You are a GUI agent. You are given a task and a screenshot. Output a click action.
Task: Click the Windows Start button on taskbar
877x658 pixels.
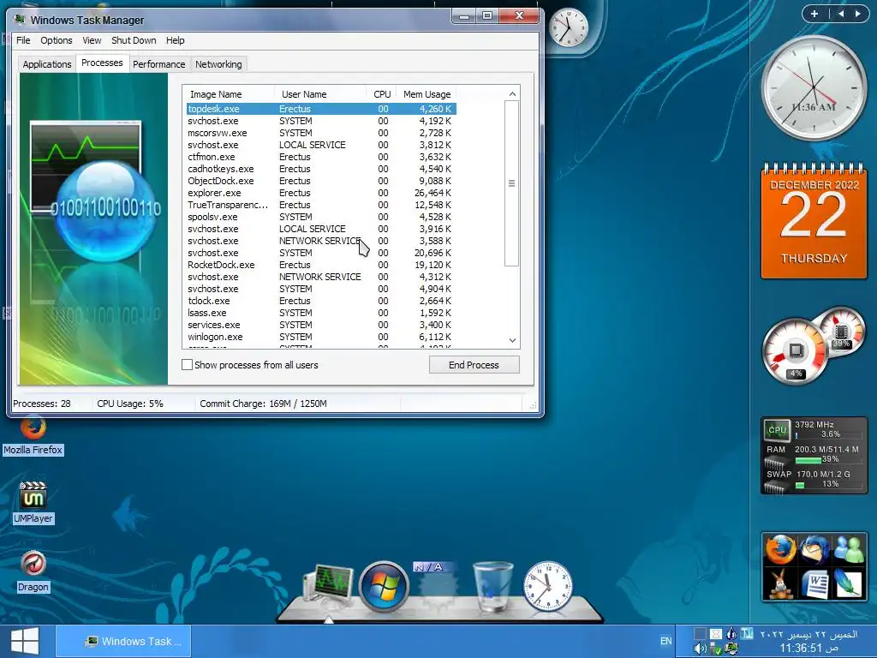25,641
